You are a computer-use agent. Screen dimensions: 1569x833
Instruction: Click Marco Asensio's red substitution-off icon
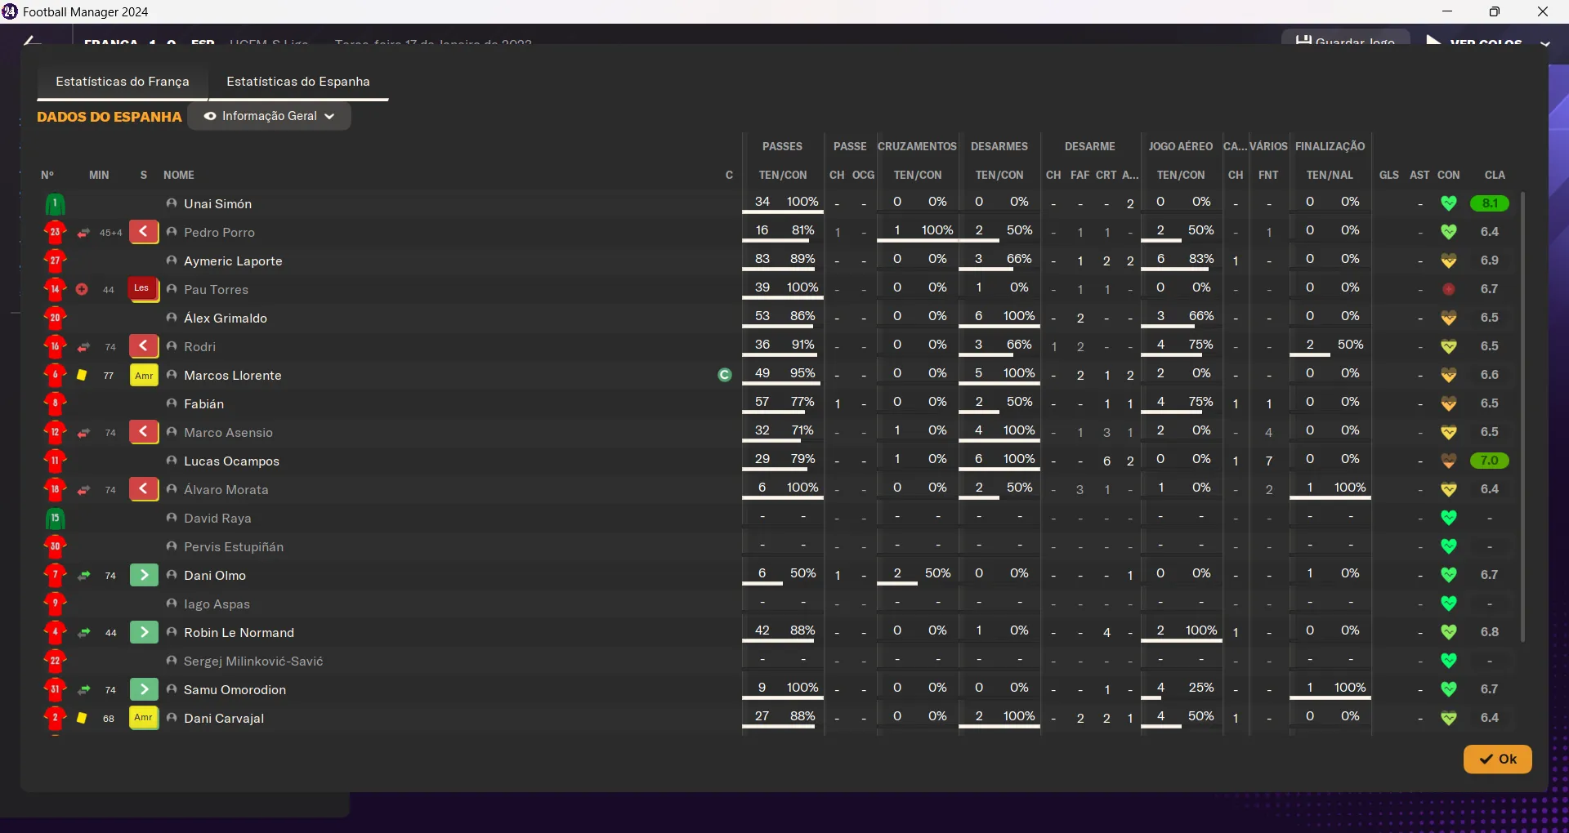[x=144, y=432]
